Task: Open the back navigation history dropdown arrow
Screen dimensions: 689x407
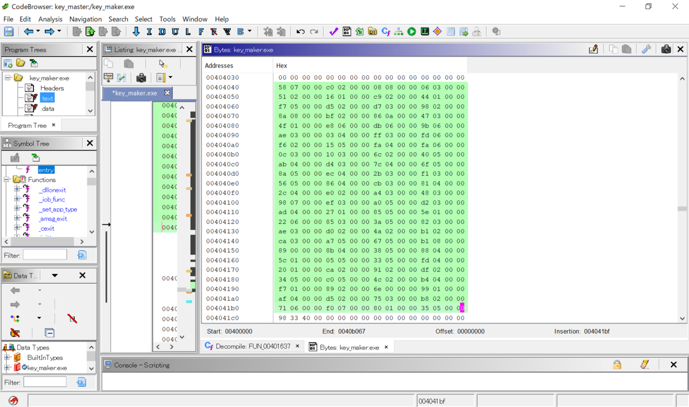Action: [38, 32]
